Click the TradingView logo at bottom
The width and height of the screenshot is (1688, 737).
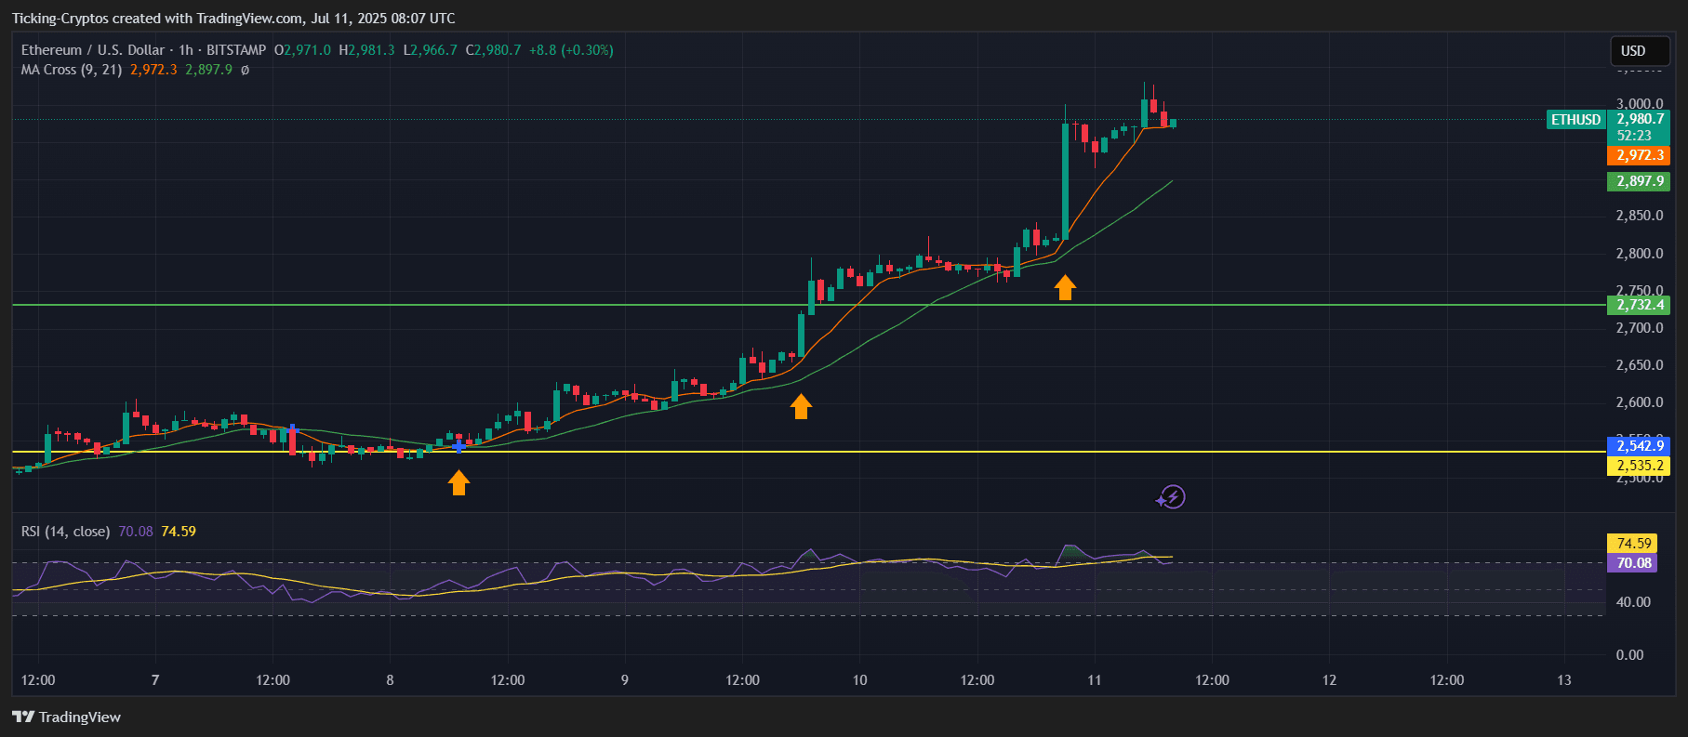pyautogui.click(x=66, y=717)
